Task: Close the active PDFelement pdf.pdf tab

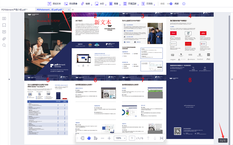Action: point(68,10)
